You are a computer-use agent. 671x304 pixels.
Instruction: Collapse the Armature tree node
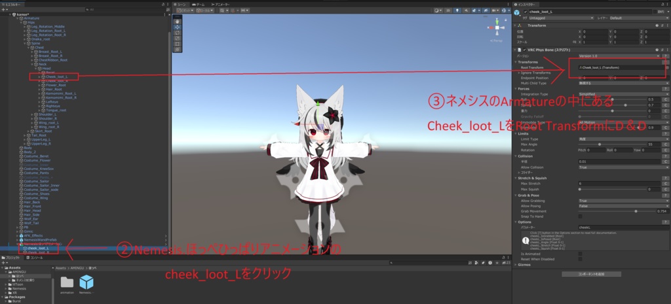point(18,18)
